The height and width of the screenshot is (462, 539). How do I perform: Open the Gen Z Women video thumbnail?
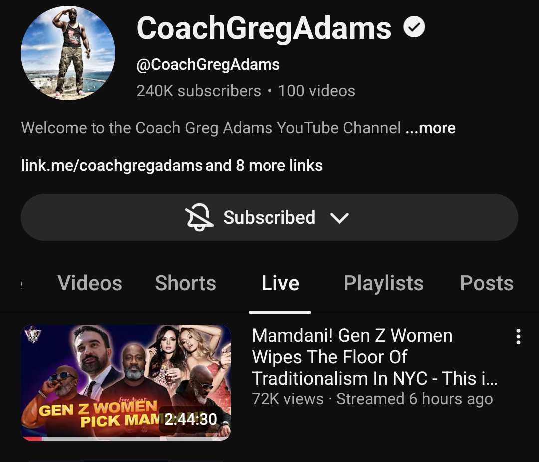[x=126, y=382]
